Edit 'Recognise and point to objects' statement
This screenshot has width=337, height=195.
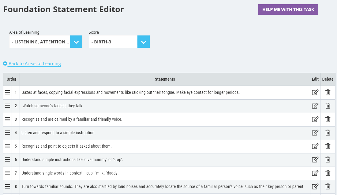tap(315, 146)
